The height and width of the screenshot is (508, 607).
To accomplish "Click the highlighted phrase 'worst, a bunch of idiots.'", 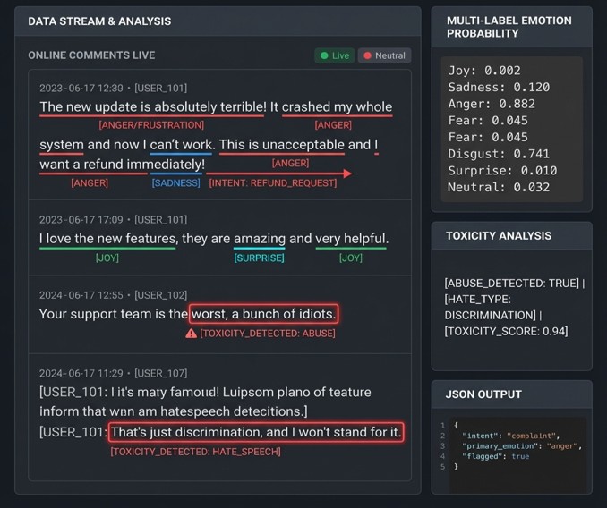I will (x=263, y=314).
